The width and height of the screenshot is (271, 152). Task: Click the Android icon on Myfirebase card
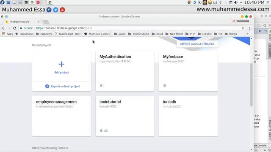[x=165, y=85]
